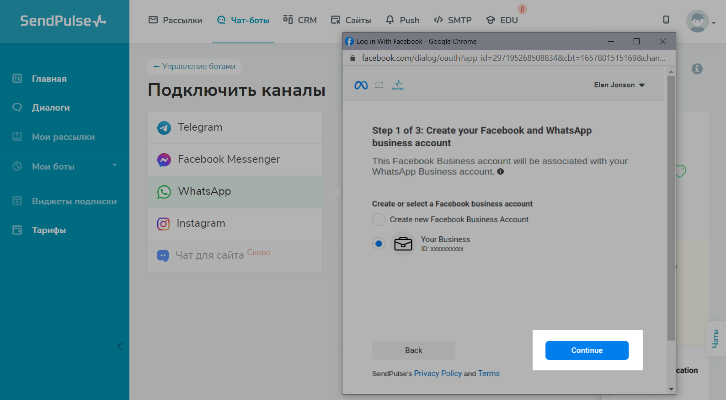Image resolution: width=726 pixels, height=400 pixels.
Task: Open the Privacy Policy link
Action: pos(438,373)
